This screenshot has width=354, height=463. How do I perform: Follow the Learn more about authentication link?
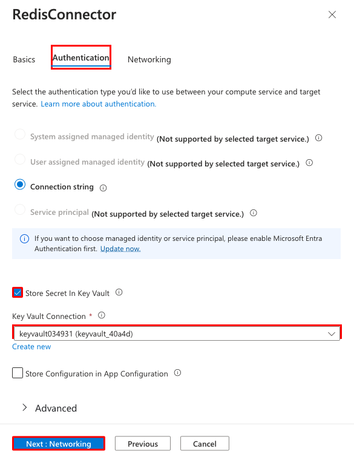98,104
